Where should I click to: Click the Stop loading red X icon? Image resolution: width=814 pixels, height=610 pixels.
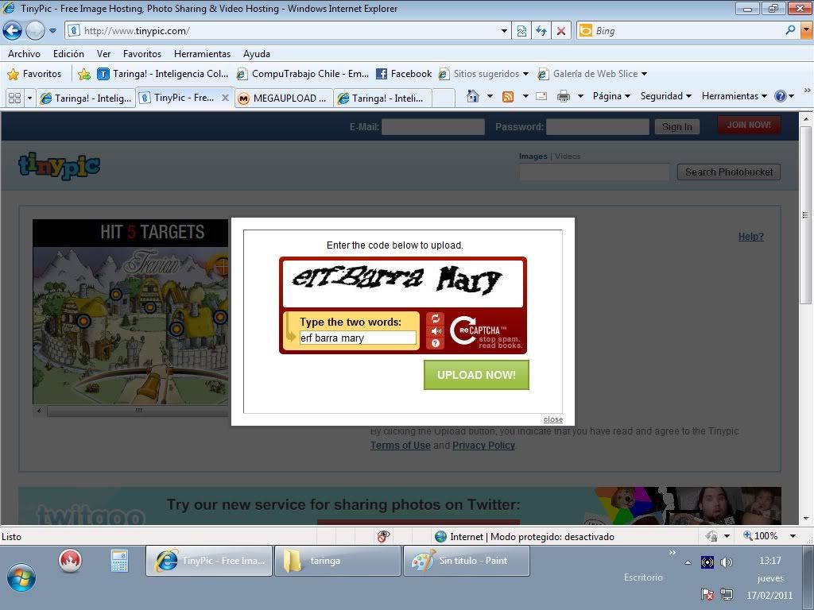[561, 31]
